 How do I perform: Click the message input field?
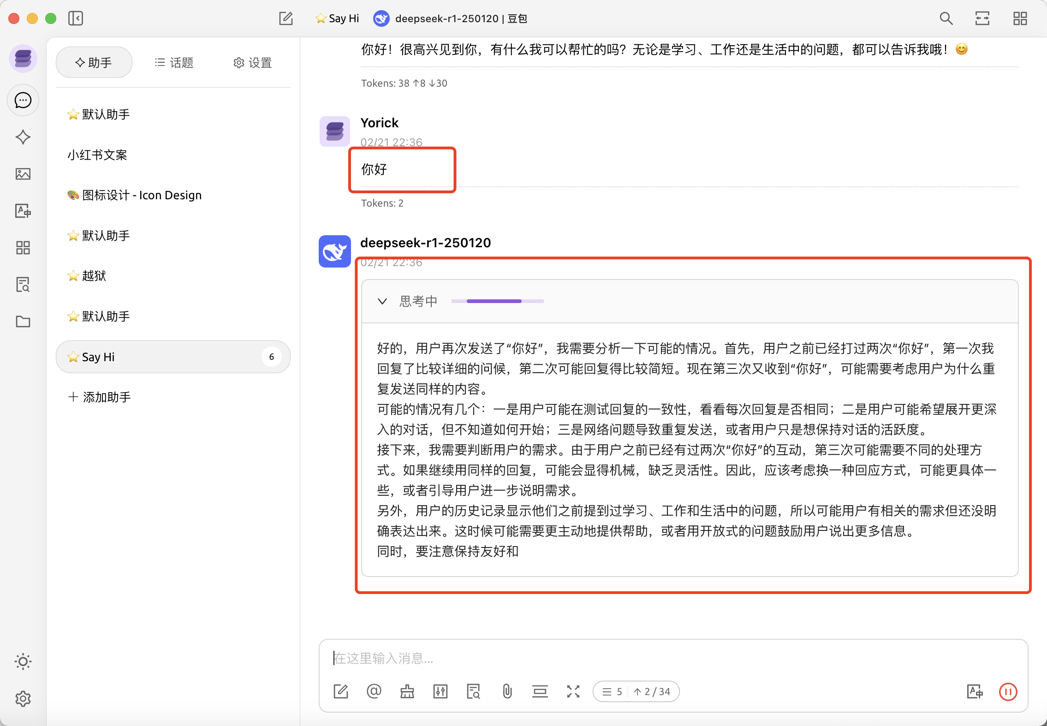coord(672,658)
